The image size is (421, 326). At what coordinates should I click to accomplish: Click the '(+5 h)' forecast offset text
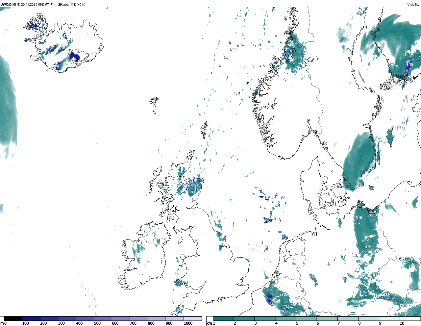tap(81, 4)
